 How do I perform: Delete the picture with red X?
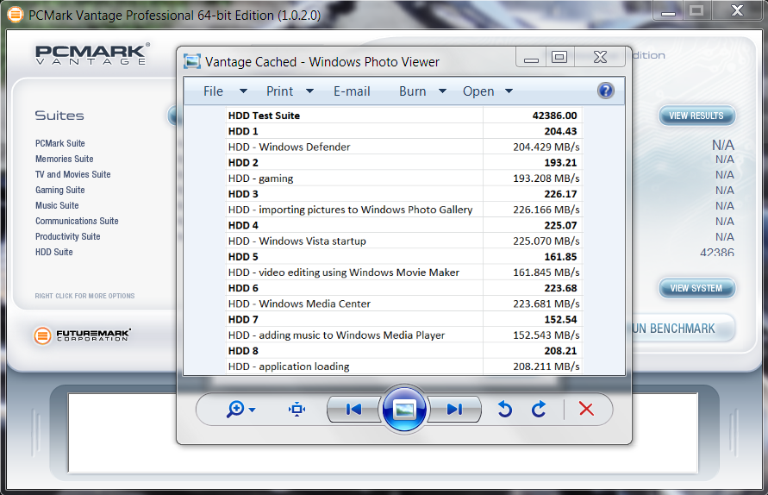click(x=586, y=409)
